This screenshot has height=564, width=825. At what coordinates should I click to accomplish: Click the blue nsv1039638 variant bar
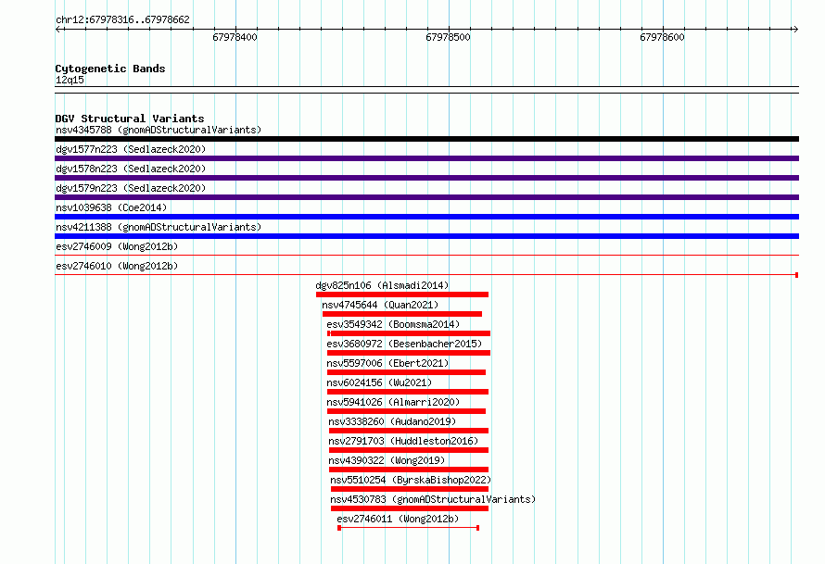pos(426,217)
